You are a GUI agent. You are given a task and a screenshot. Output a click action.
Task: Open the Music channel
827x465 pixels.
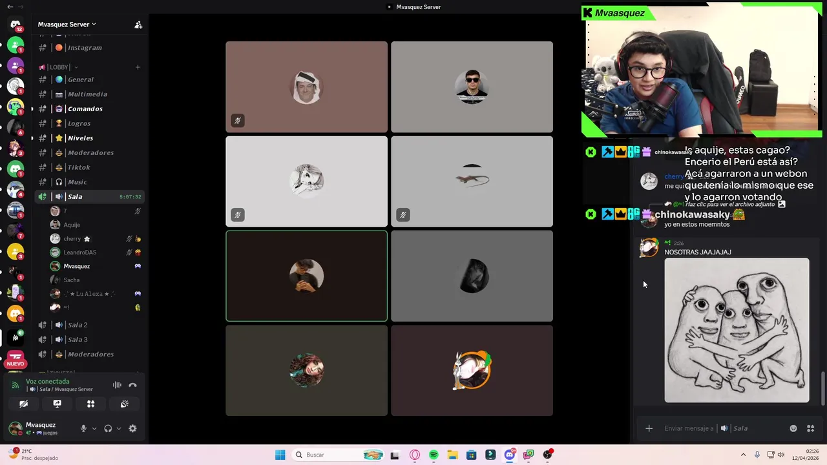tap(90, 182)
